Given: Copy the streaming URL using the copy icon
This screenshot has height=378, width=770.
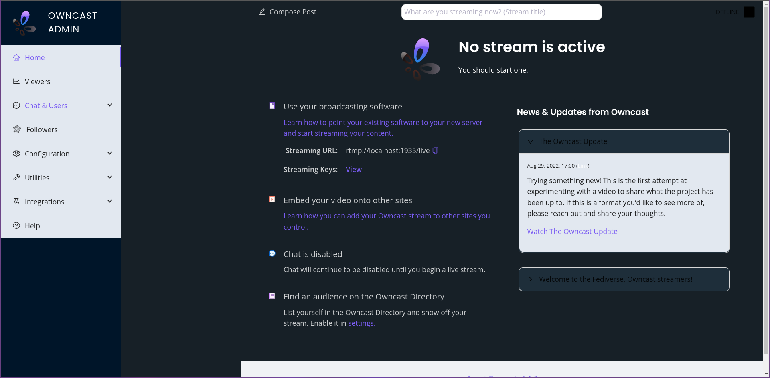Looking at the screenshot, I should click(x=436, y=150).
